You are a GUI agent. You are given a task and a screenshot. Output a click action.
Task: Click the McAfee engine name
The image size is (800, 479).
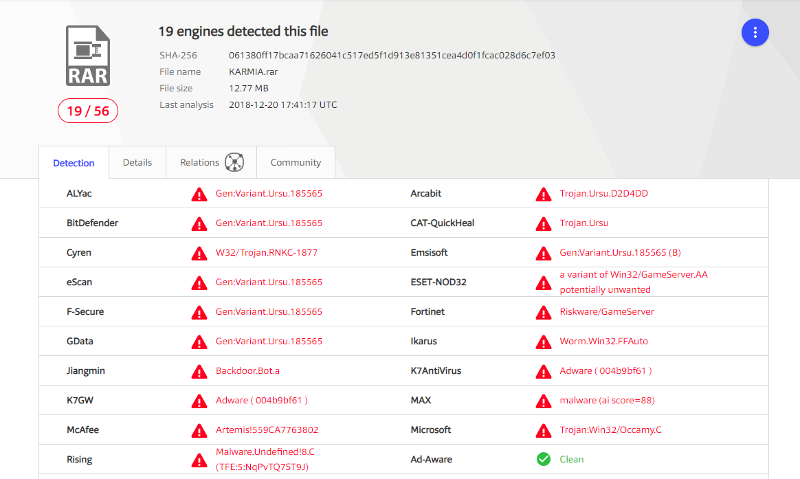(82, 430)
